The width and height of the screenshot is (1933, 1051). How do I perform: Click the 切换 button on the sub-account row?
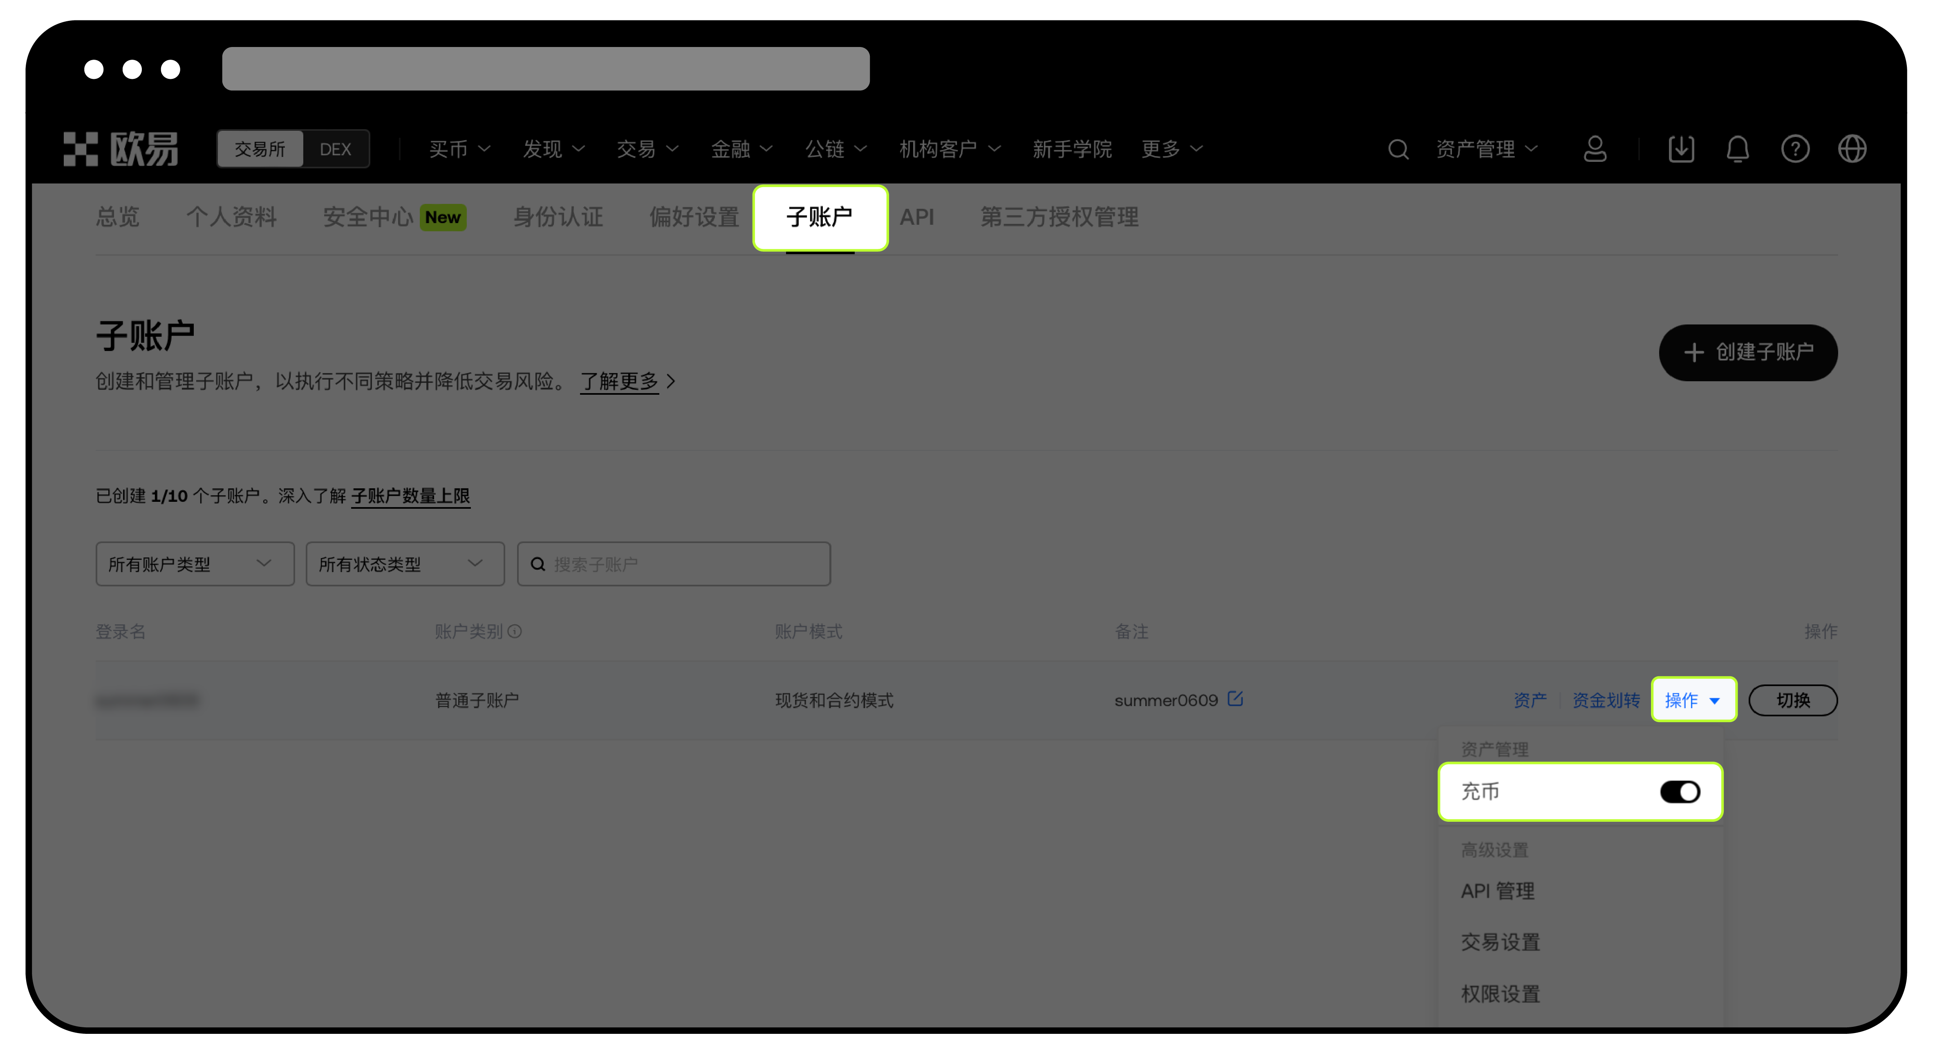pos(1793,700)
